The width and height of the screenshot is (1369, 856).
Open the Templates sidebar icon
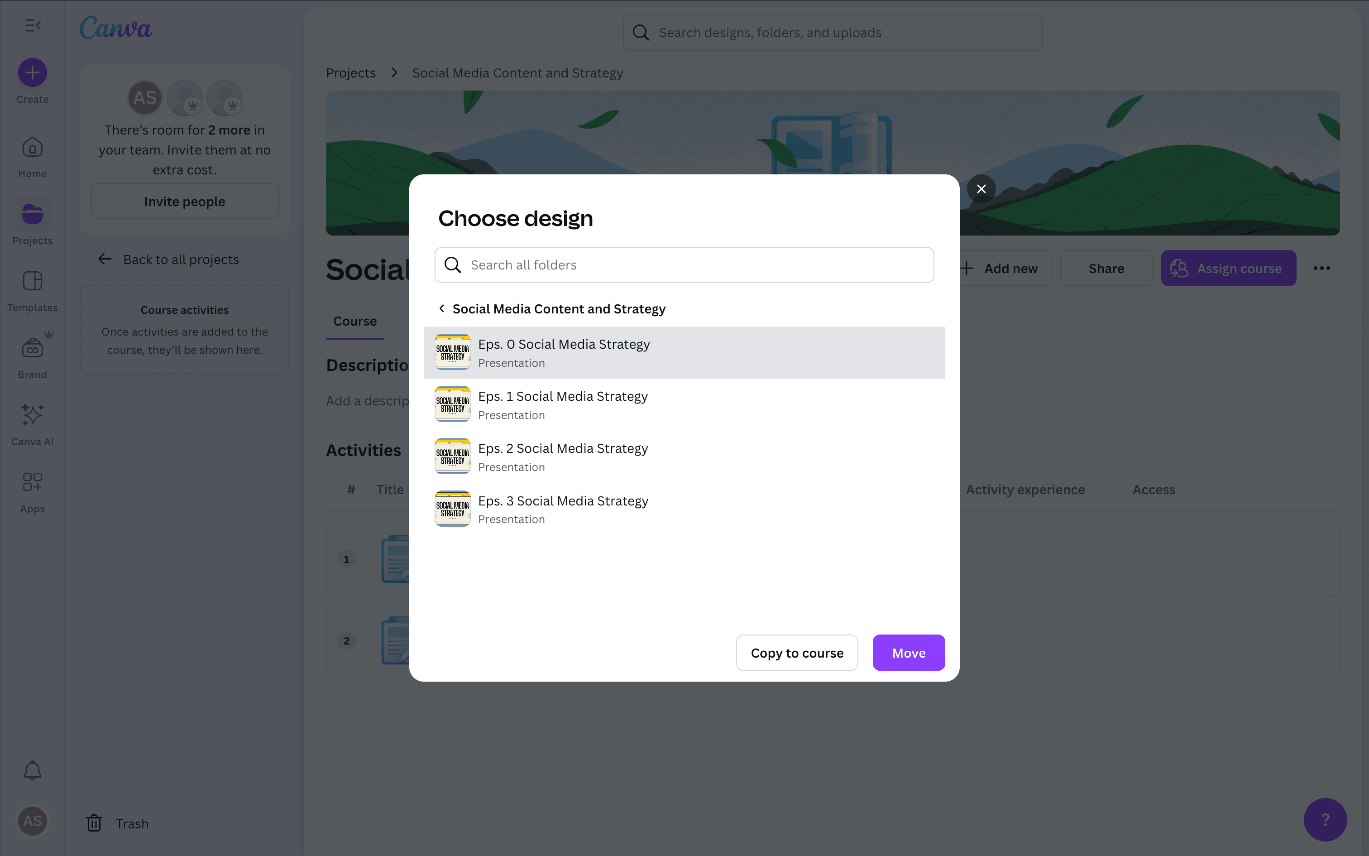coord(32,281)
